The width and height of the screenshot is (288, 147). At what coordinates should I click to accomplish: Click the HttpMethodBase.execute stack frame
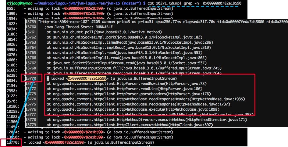pyautogui.click(x=133, y=109)
